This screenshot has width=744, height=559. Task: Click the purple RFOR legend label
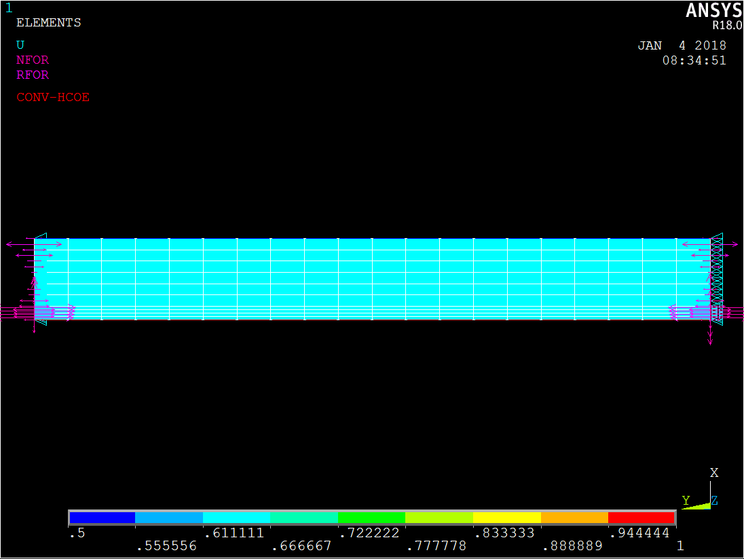[33, 75]
